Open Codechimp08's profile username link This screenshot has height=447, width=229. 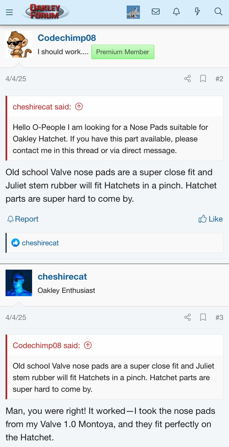[x=67, y=38]
